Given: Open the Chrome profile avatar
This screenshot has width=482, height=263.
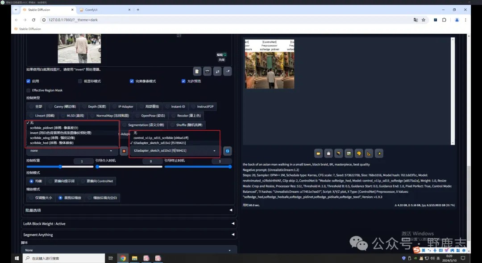Looking at the screenshot, I should click(457, 20).
